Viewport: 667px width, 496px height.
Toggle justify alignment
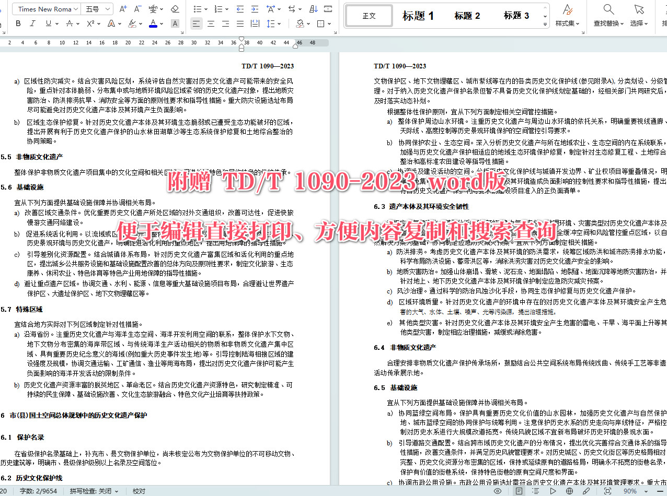pos(240,23)
